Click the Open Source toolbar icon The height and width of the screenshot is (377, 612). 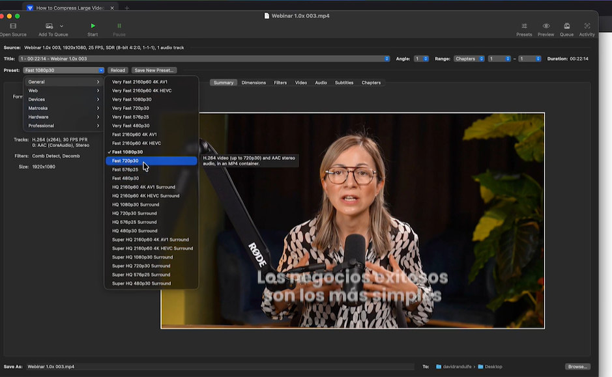tap(12, 26)
